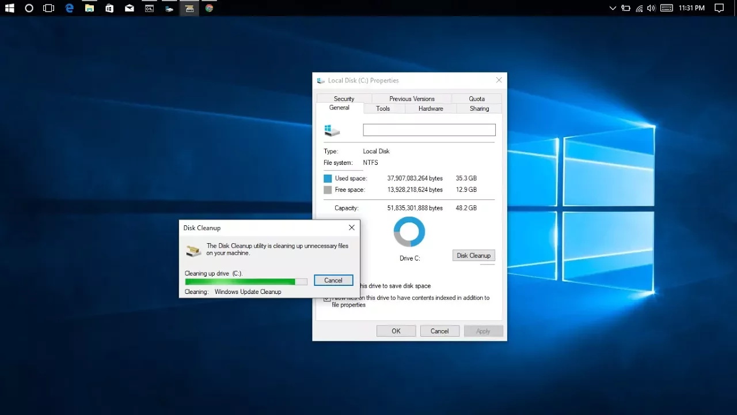Click the Disk Cleanup button in Properties
This screenshot has height=415, width=737.
[x=474, y=255]
